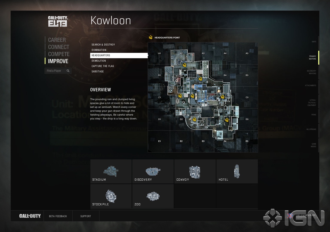Select the headquarters marker near grid C4

(x=223, y=97)
